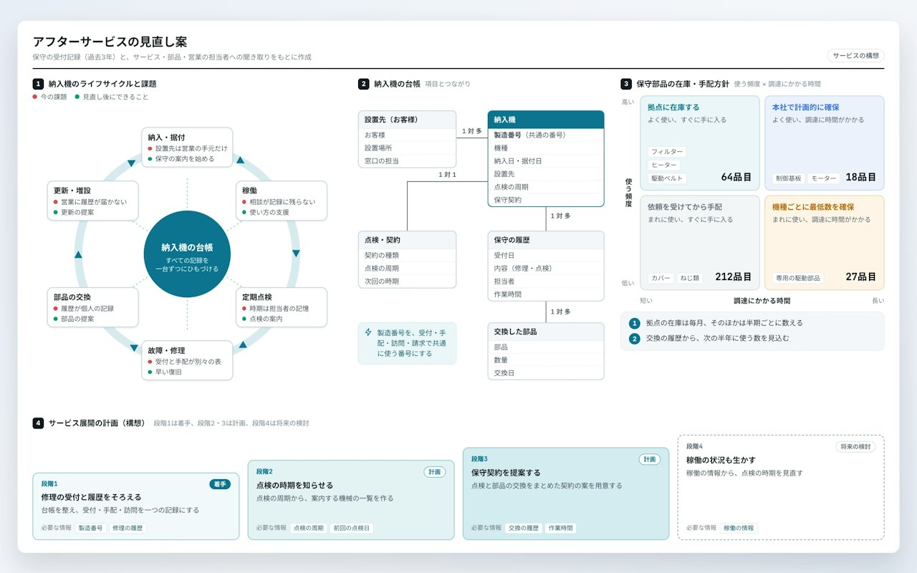Click section badge 4 beside サービス展開の計画

click(38, 423)
